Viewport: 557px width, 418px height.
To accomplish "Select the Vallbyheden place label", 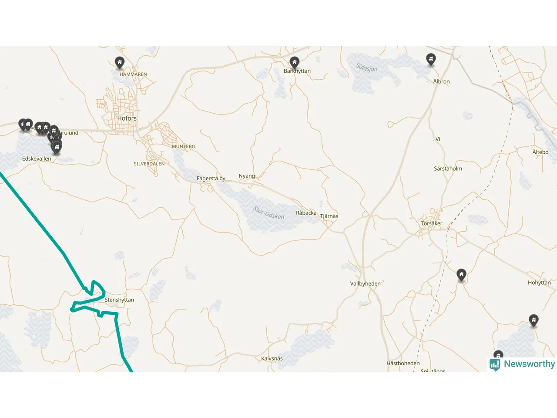I will (x=365, y=283).
